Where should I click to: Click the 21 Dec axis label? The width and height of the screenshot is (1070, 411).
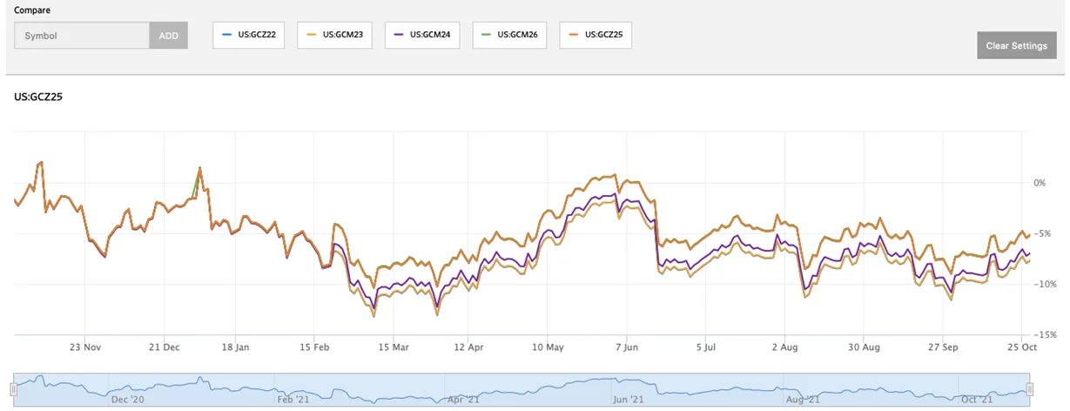(165, 347)
